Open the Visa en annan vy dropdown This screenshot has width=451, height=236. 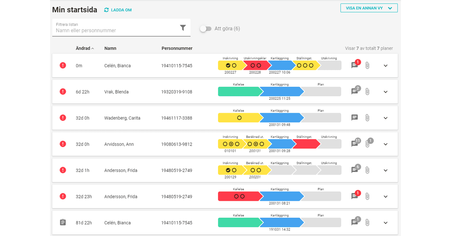tap(368, 8)
